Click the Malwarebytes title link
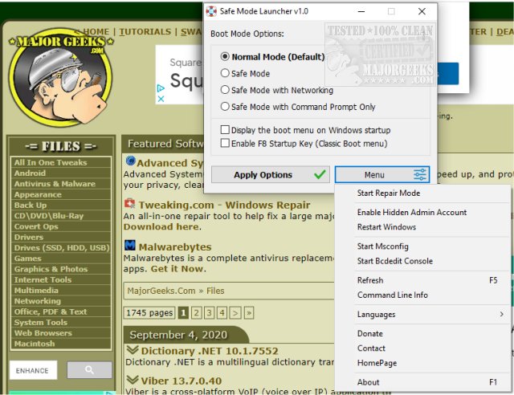 coord(175,246)
